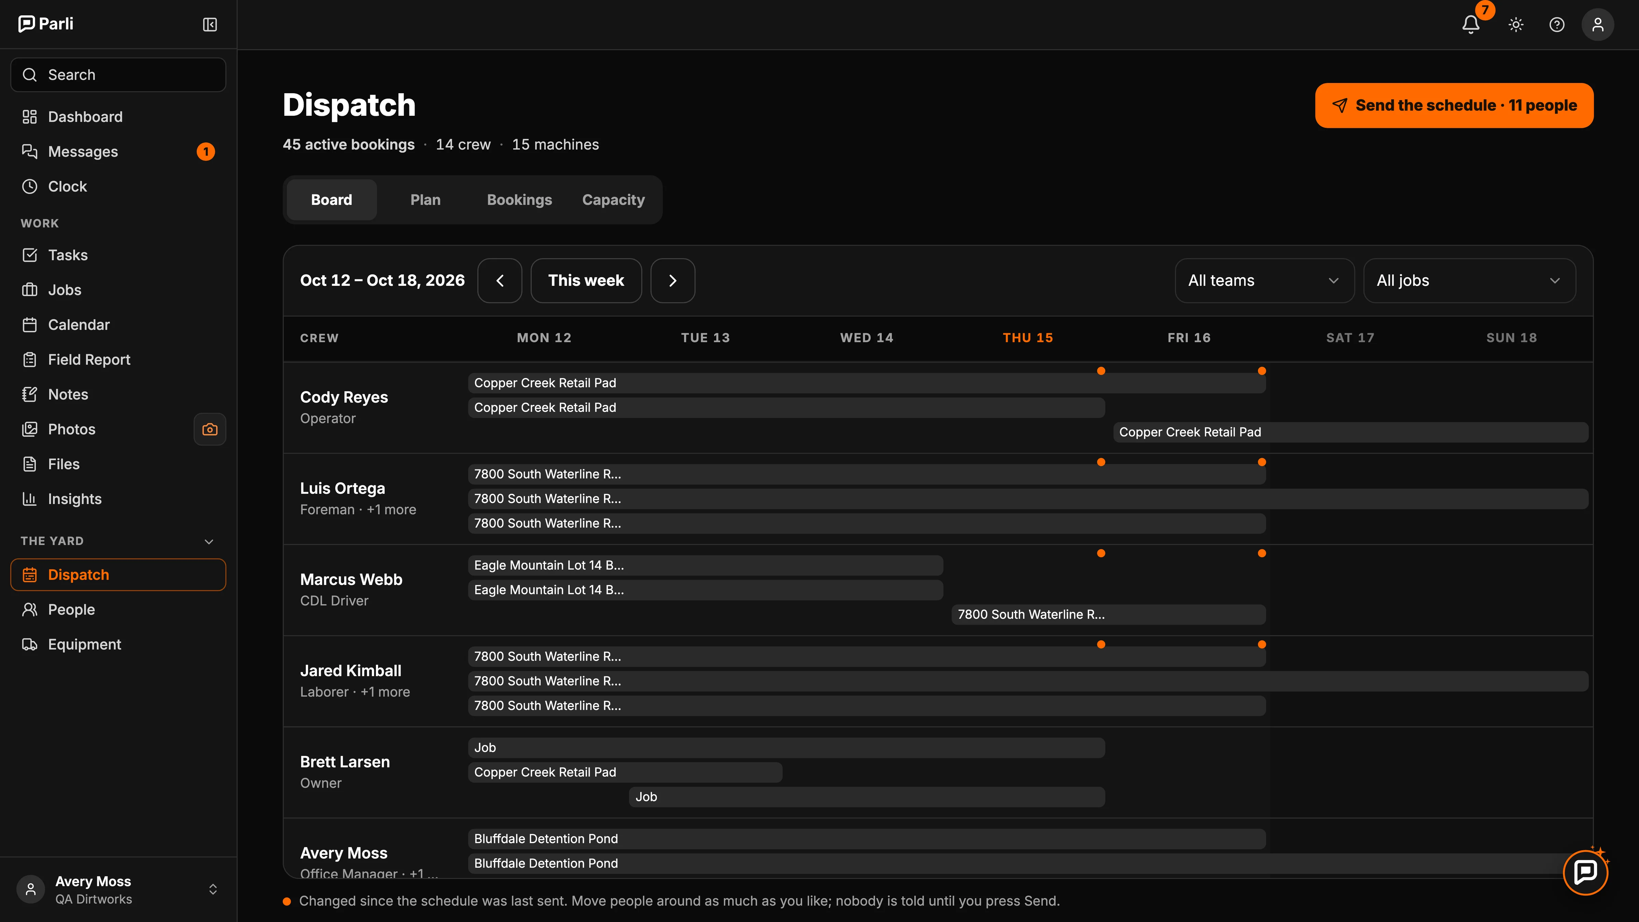Viewport: 1639px width, 922px height.
Task: Open Calendar in sidebar
Action: tap(118, 324)
